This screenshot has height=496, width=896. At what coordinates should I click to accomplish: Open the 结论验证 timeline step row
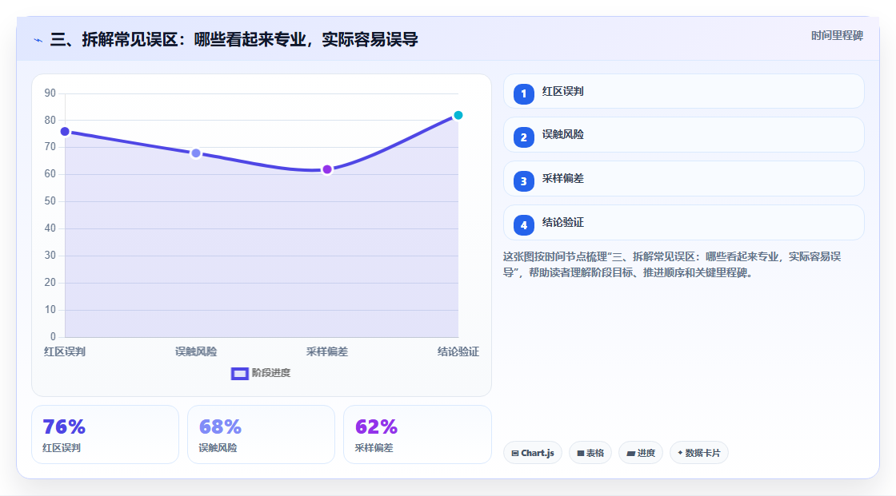(683, 223)
